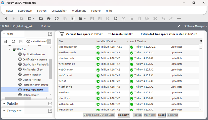Open the window layout toolbar dropdown

click(34, 19)
